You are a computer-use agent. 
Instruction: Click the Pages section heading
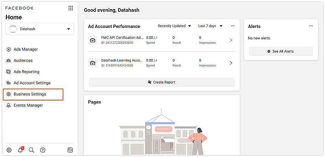[x=94, y=102]
